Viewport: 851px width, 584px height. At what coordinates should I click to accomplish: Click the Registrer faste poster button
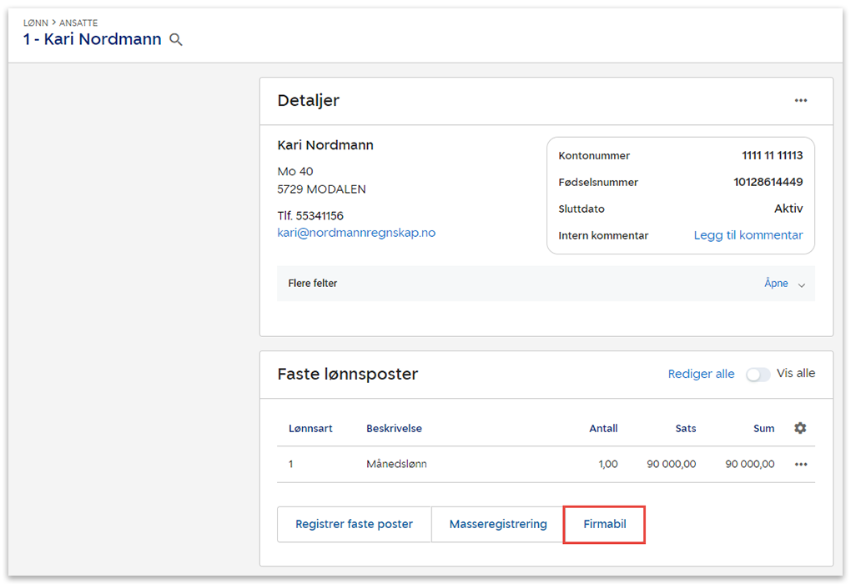point(354,525)
